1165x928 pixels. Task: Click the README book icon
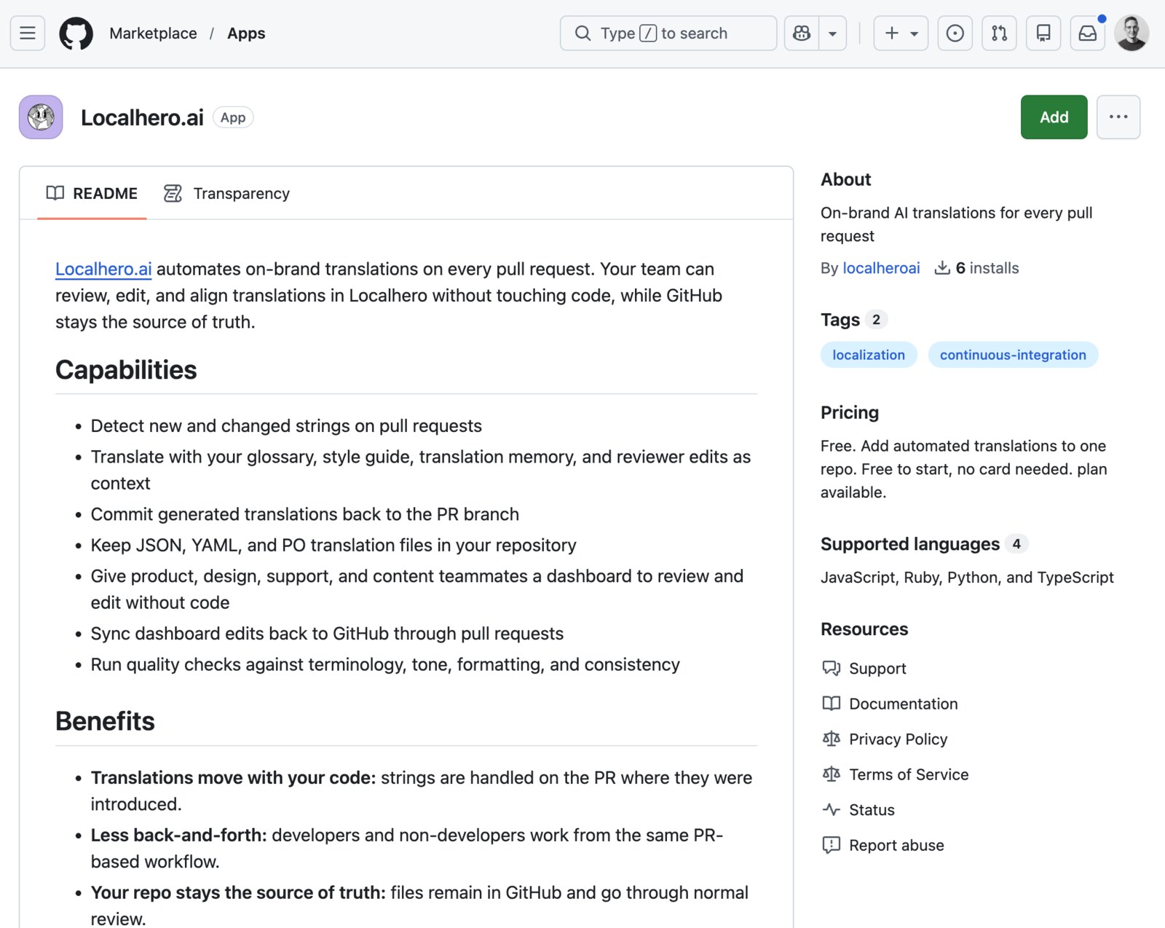click(x=55, y=193)
